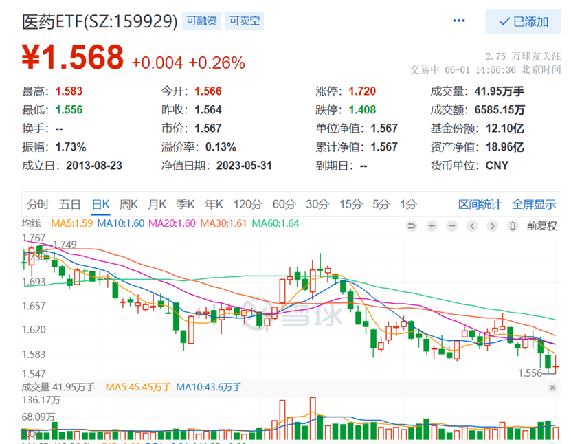The width and height of the screenshot is (571, 444).
Task: Open 区间统计 range statistics
Action: [x=480, y=204]
